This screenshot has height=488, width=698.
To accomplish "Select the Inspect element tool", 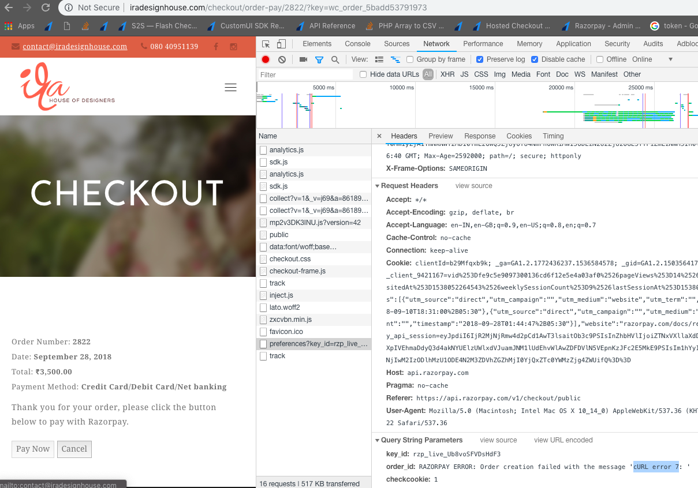I will click(x=266, y=43).
